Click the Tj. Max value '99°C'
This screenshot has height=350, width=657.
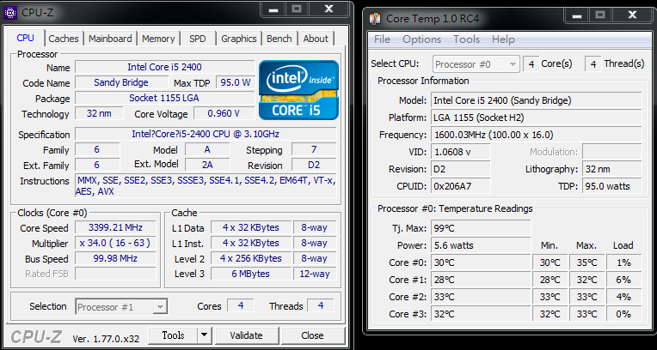click(481, 229)
